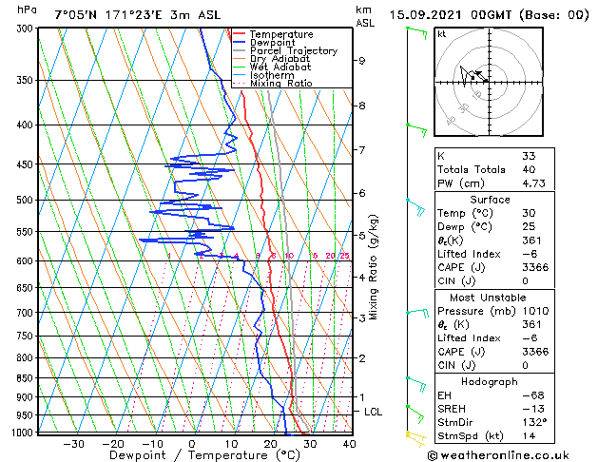Select the Wet Adiabat legend label
598x462 pixels.
pyautogui.click(x=280, y=67)
